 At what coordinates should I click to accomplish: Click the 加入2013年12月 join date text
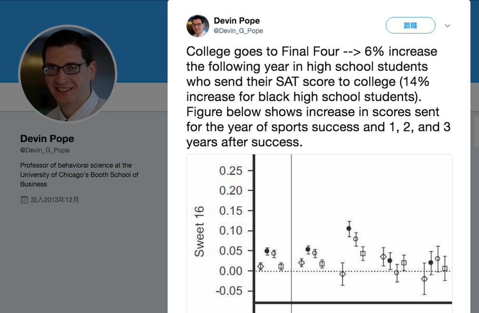coord(55,200)
